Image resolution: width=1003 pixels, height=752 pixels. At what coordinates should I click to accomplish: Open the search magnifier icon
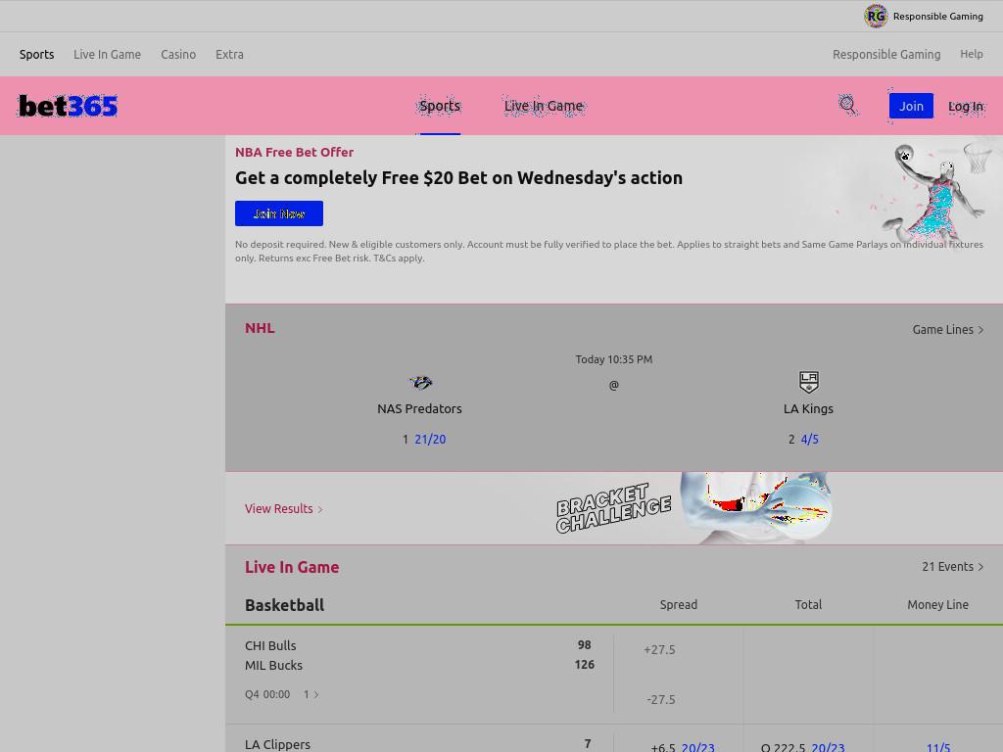click(x=847, y=104)
